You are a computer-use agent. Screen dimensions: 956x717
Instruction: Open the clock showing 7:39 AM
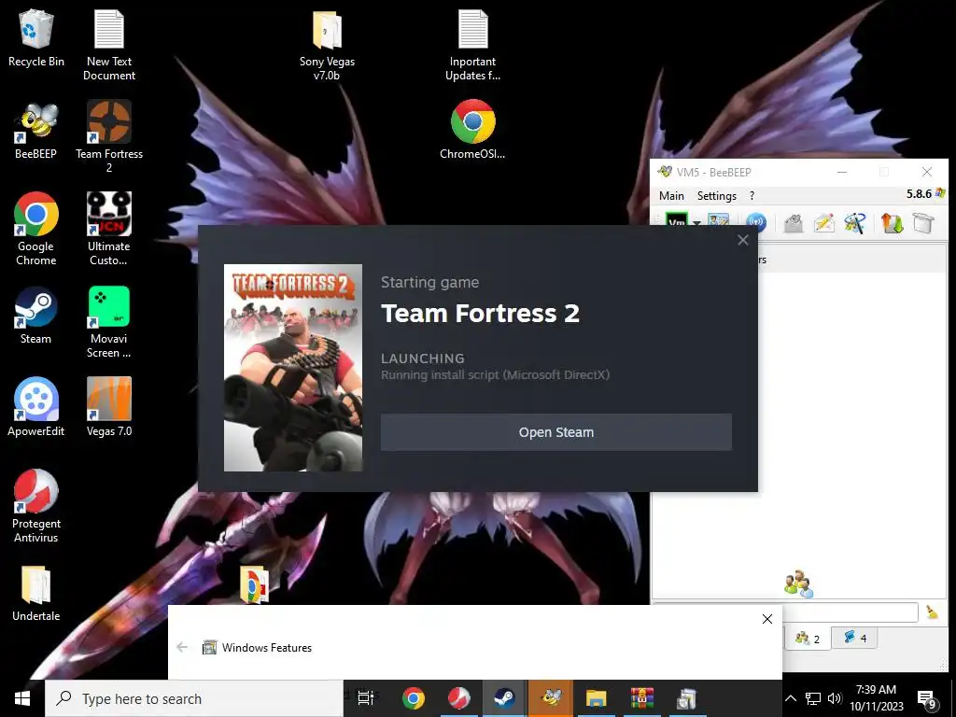(x=876, y=698)
